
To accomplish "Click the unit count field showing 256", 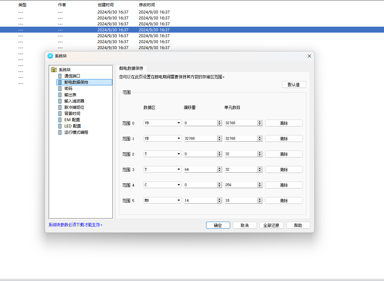I will [241, 185].
